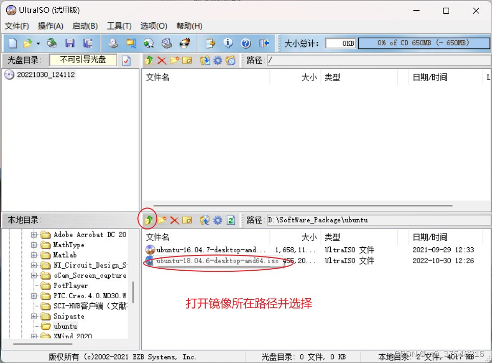The height and width of the screenshot is (363, 492).
Task: Go up one level in disc directory
Action: 149,60
